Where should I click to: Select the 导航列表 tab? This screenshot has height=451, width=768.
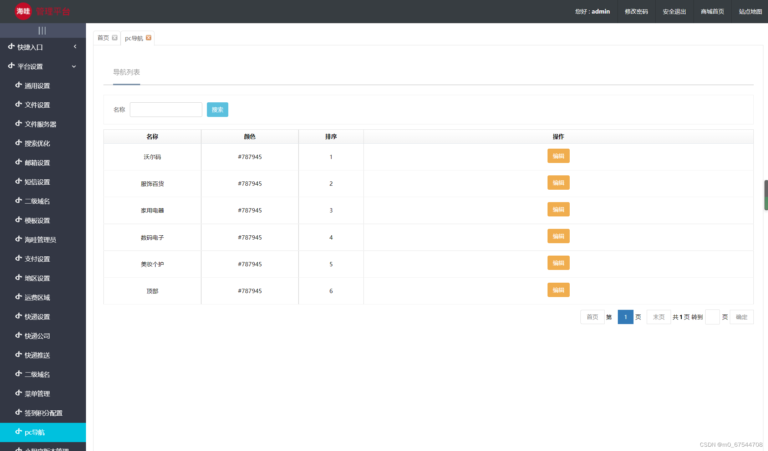126,72
